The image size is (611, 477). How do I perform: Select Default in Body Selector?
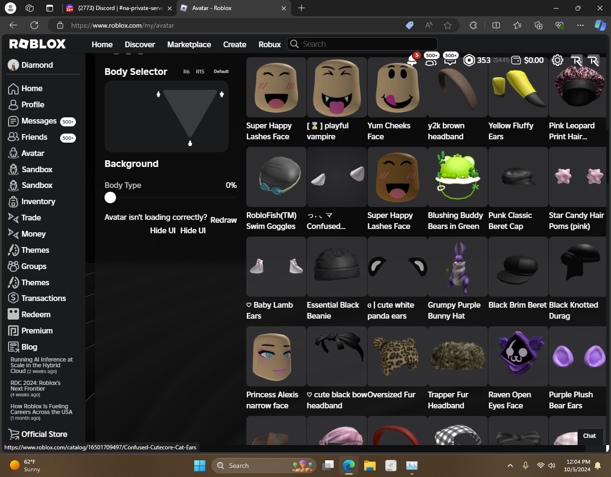(221, 72)
